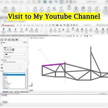Click the Undo icon
108x108 pixels.
click(64, 25)
